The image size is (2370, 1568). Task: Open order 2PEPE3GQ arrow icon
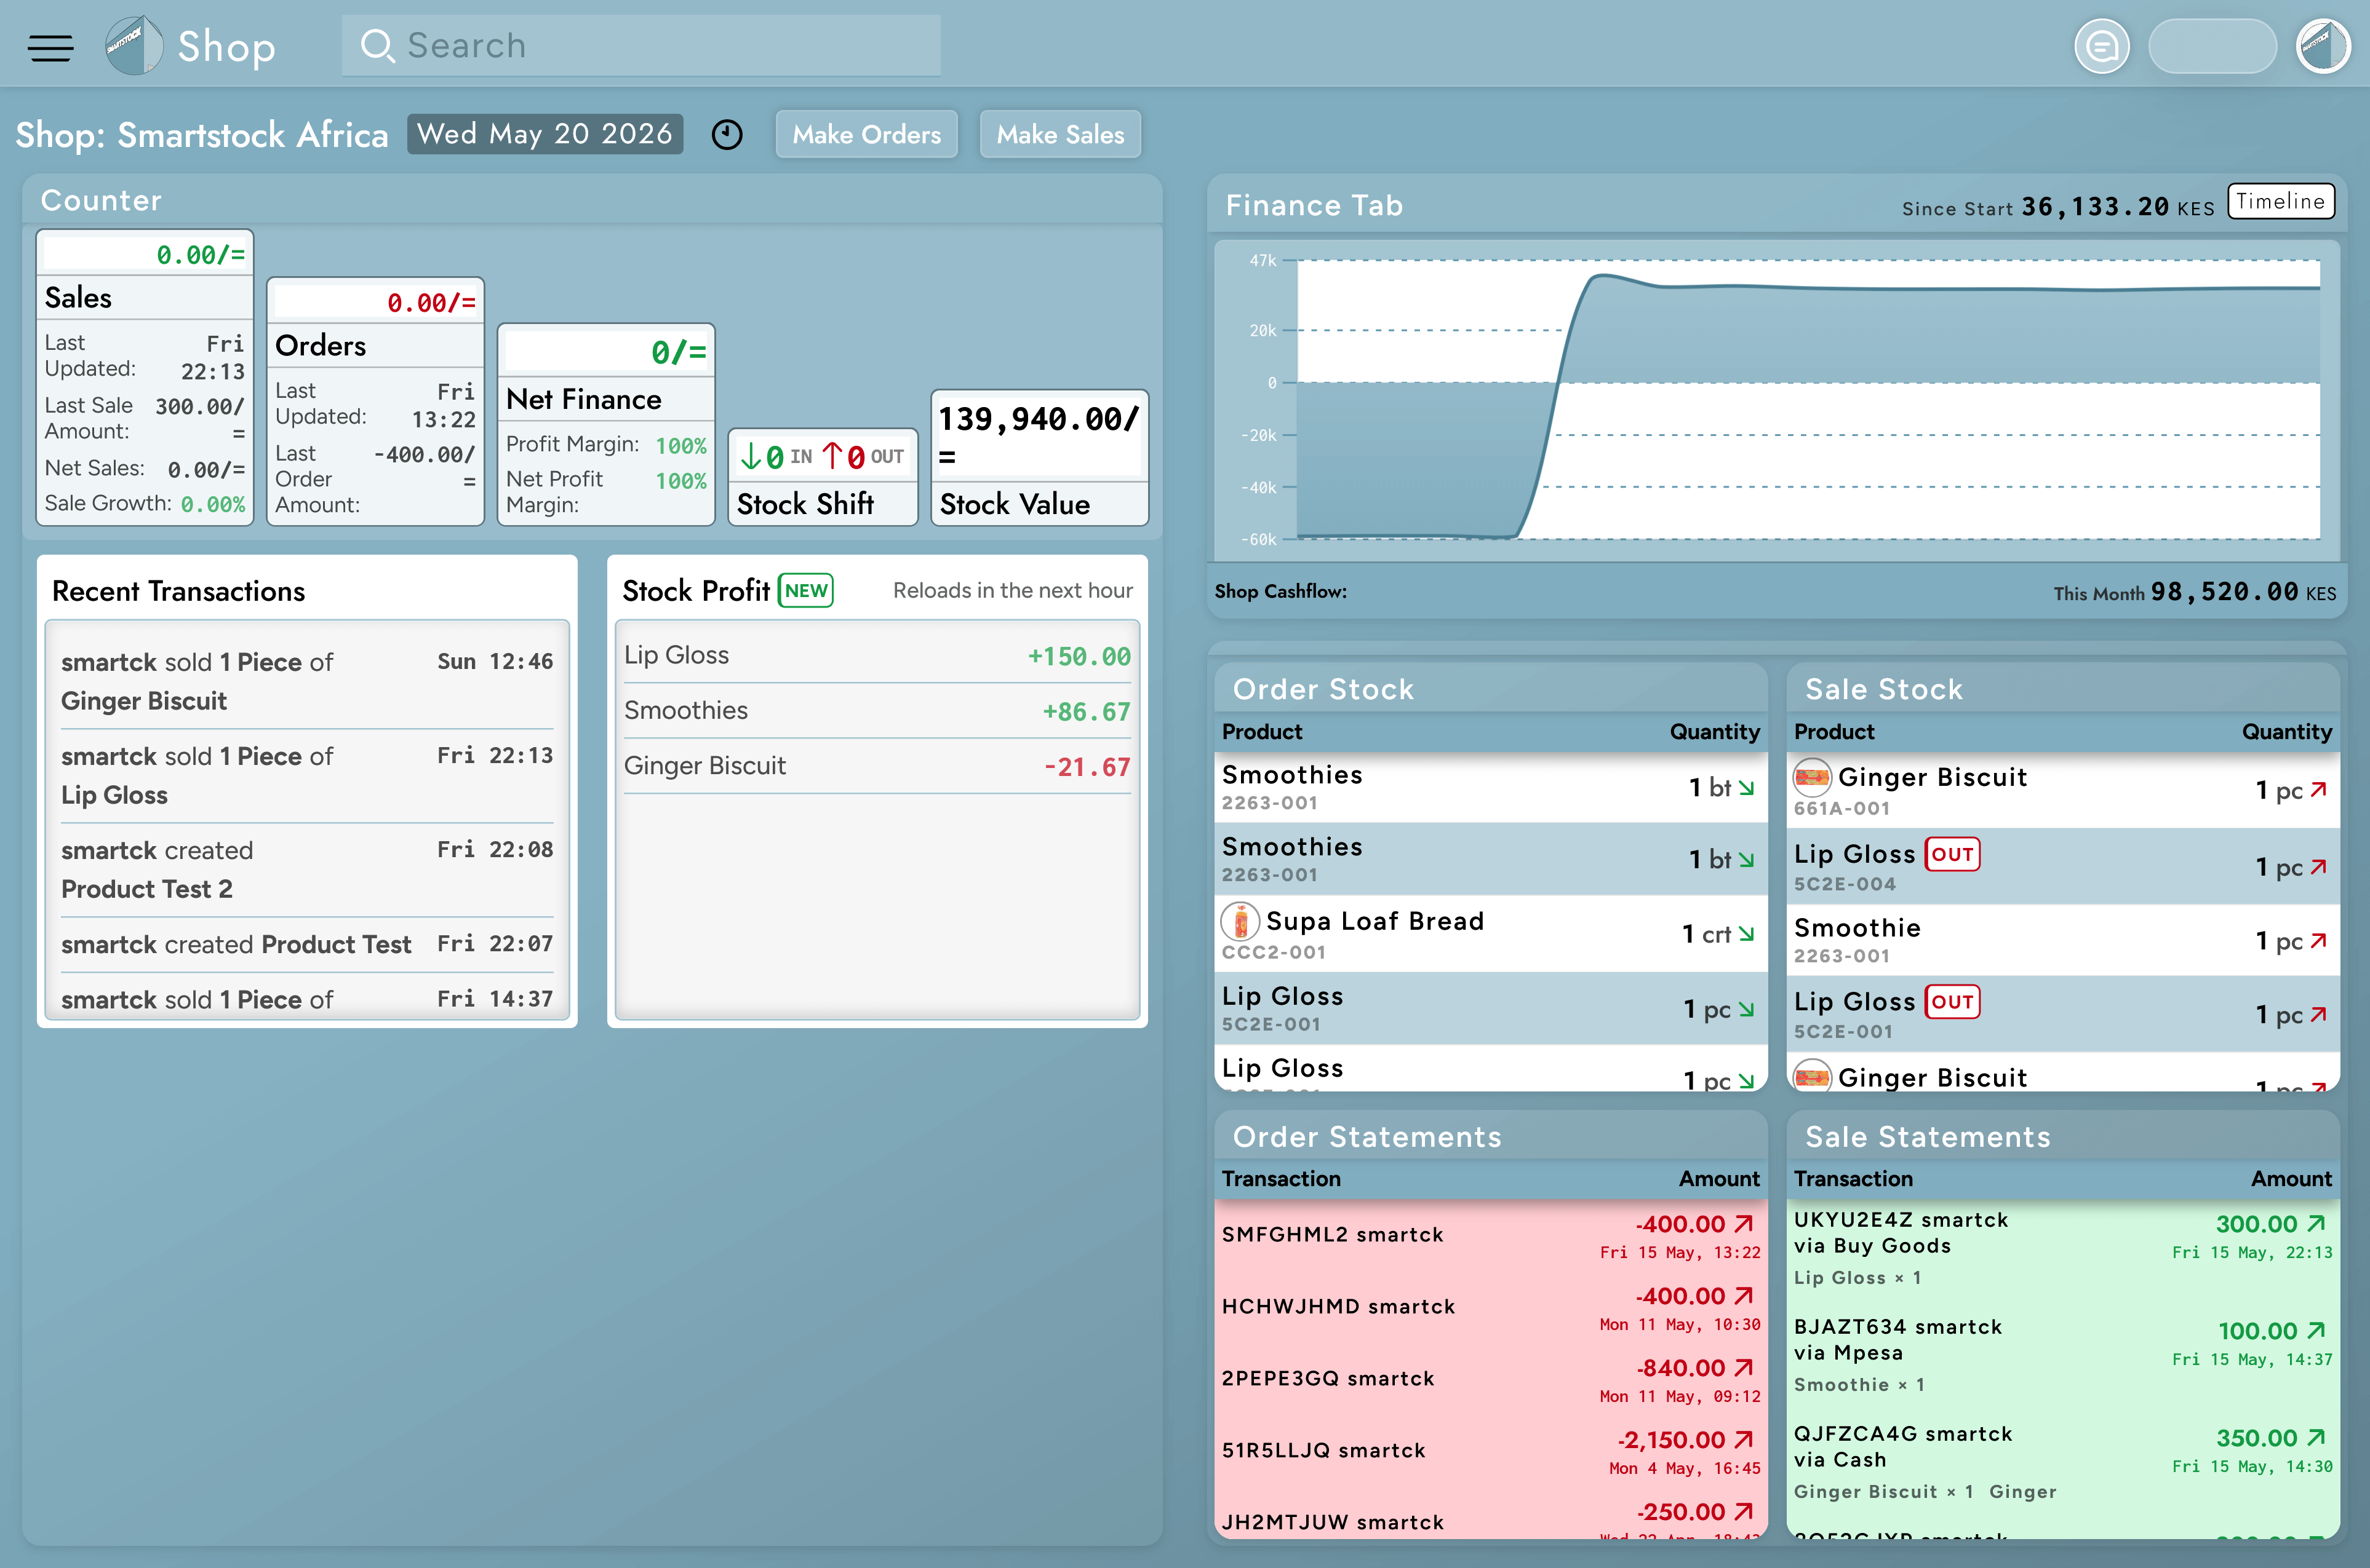tap(1744, 1368)
